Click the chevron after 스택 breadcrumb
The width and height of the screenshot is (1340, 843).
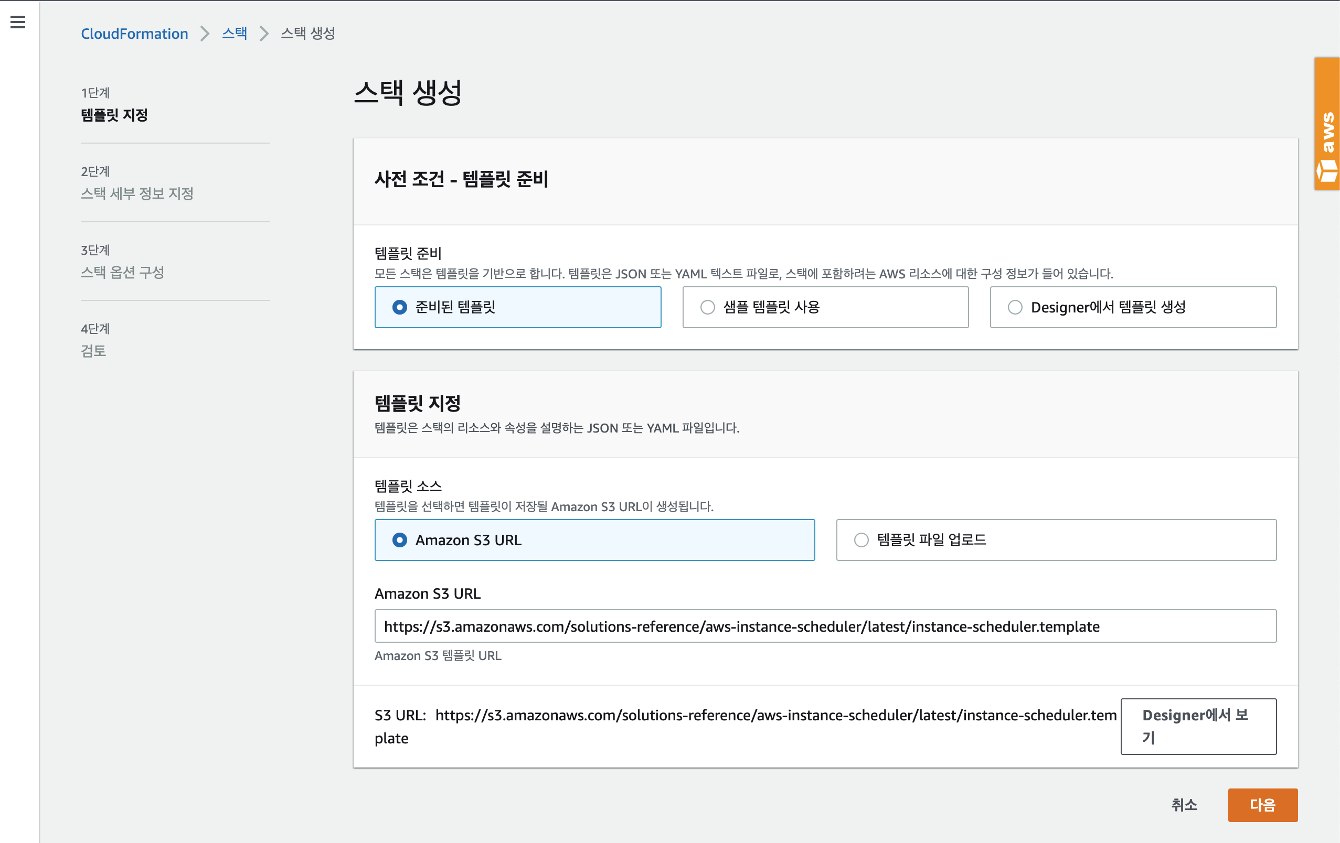pyautogui.click(x=264, y=34)
